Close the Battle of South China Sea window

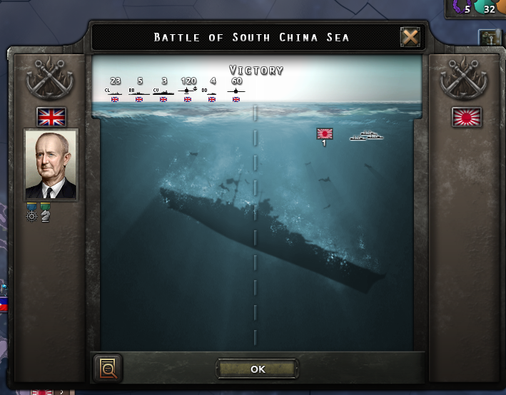click(x=410, y=37)
